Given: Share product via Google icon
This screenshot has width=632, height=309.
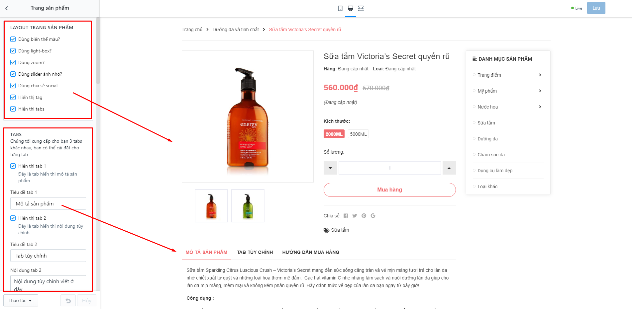Looking at the screenshot, I should point(373,216).
